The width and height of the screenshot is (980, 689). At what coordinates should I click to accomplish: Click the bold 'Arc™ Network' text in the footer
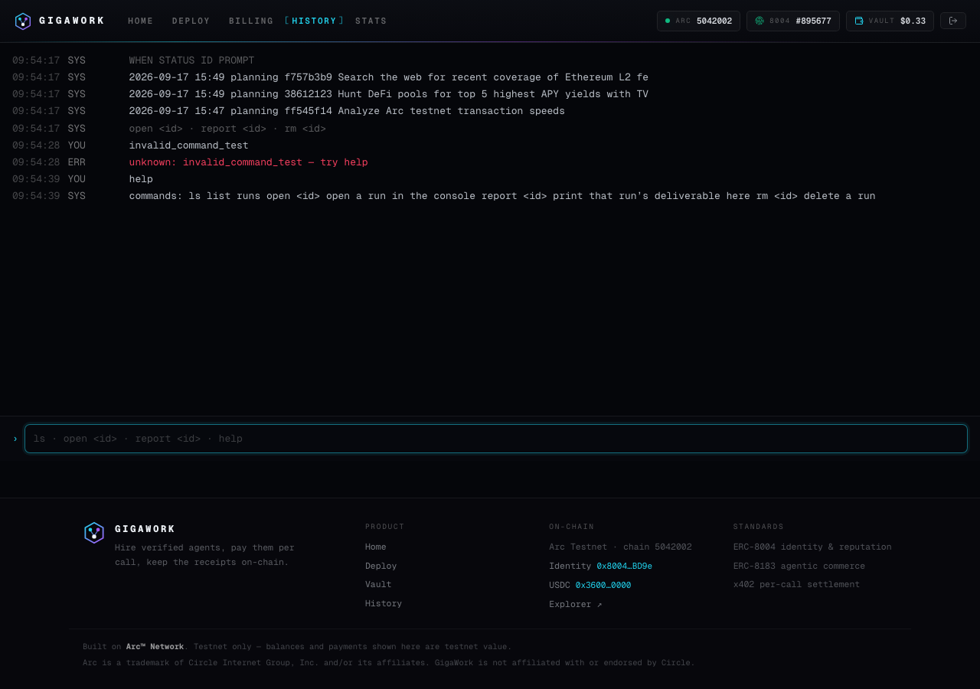[155, 647]
